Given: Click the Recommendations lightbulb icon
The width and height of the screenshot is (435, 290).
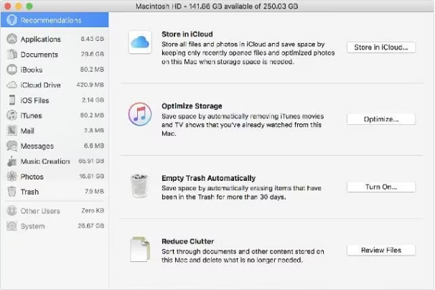Looking at the screenshot, I should (12, 20).
